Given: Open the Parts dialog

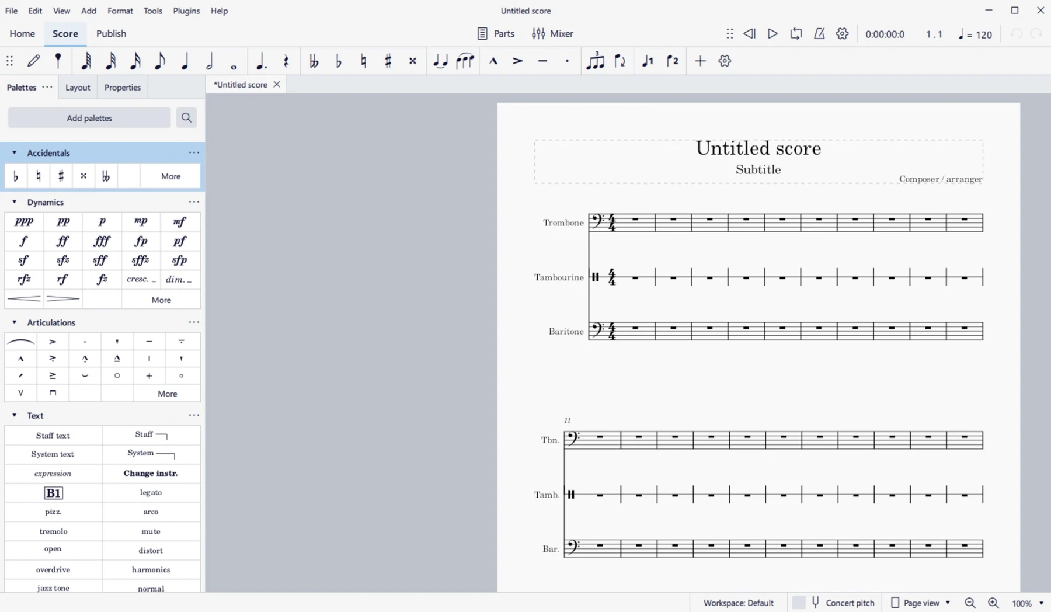Looking at the screenshot, I should click(496, 34).
